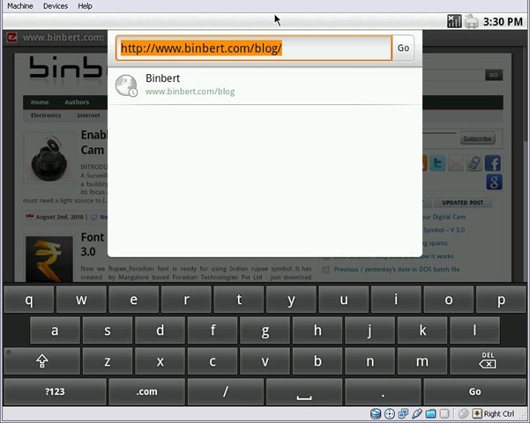Tap the .com shortcut key
This screenshot has width=530, height=423.
click(x=146, y=391)
